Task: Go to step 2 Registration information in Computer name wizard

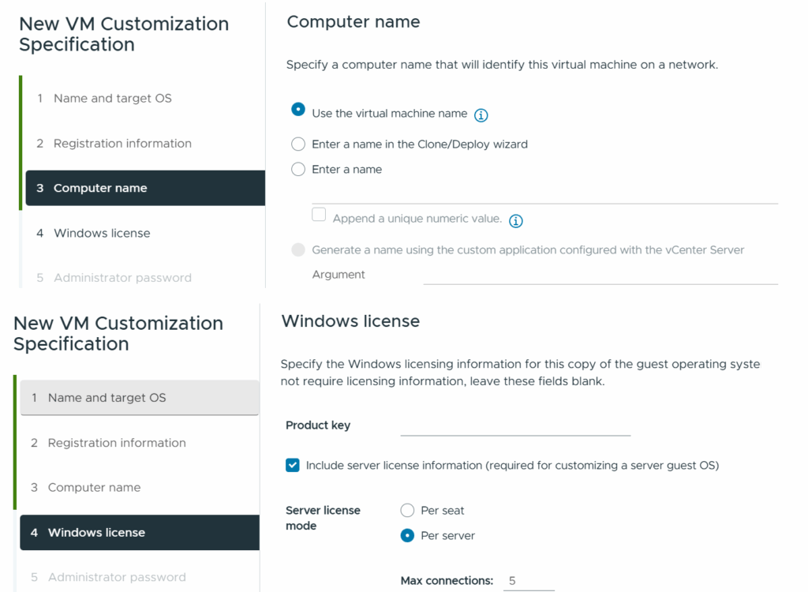Action: tap(145, 144)
